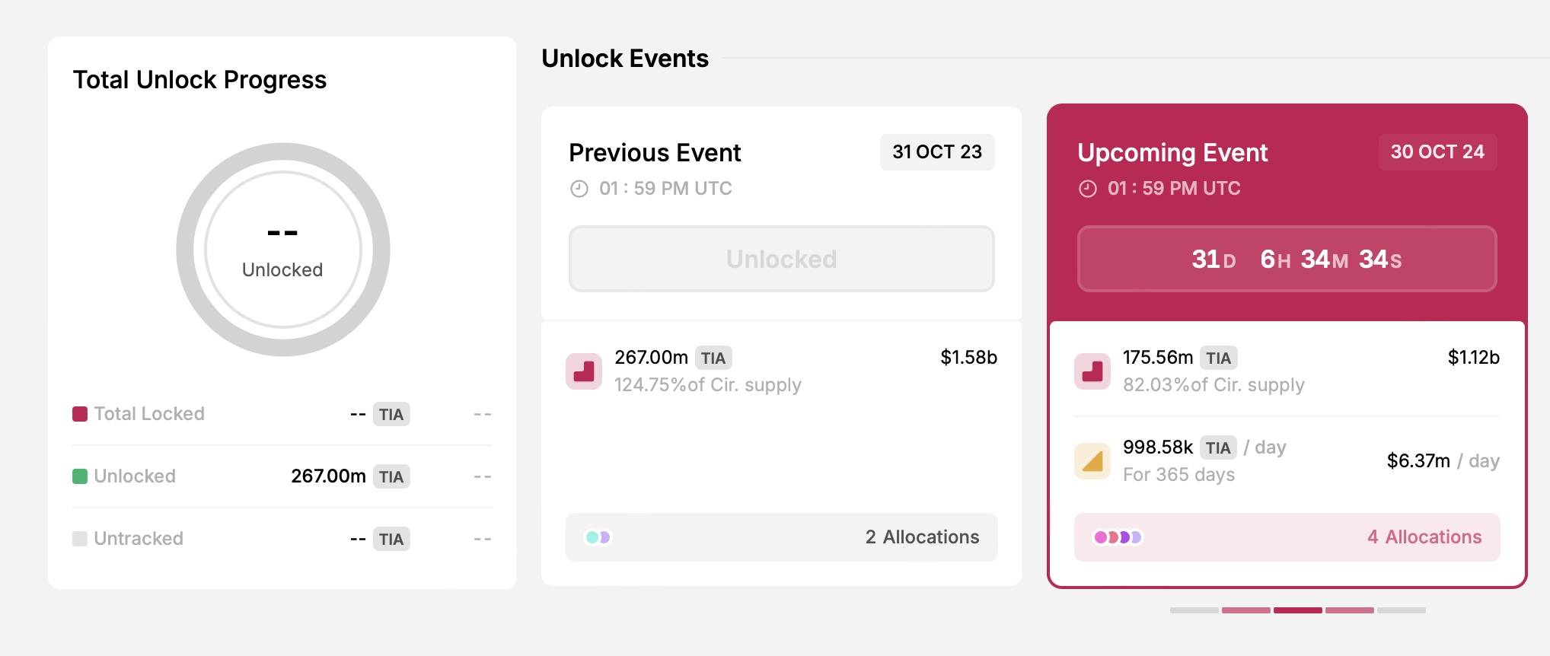Click the clock icon in Previous Event

(579, 189)
